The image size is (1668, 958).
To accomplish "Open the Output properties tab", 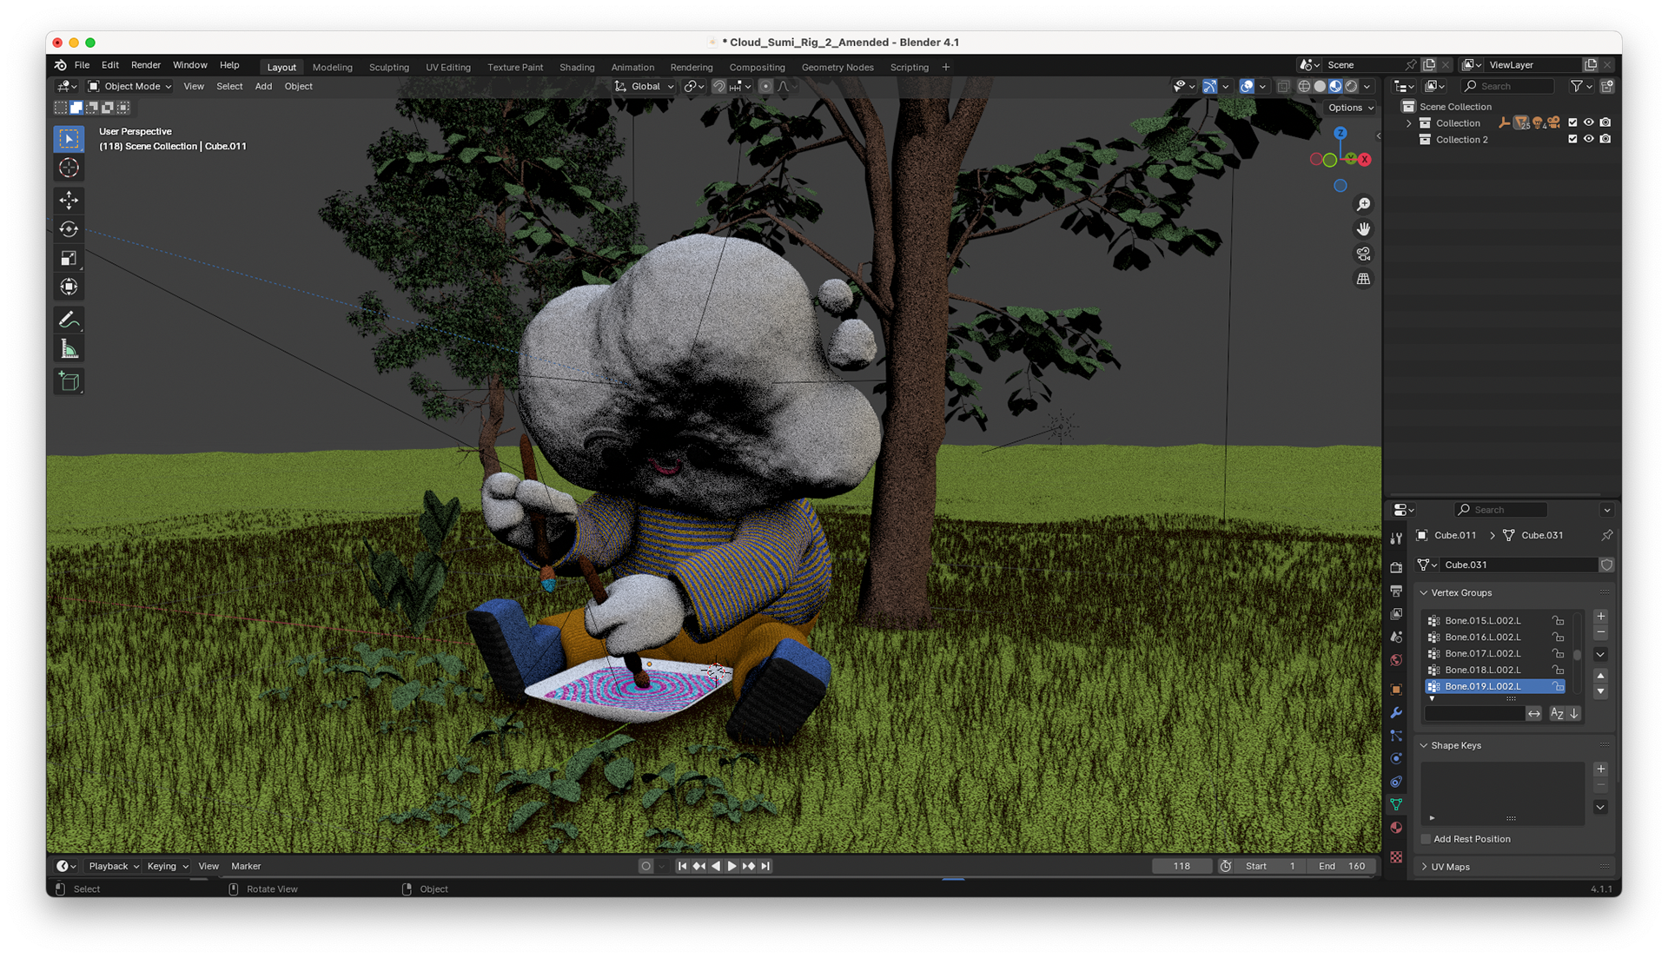I will click(1396, 591).
